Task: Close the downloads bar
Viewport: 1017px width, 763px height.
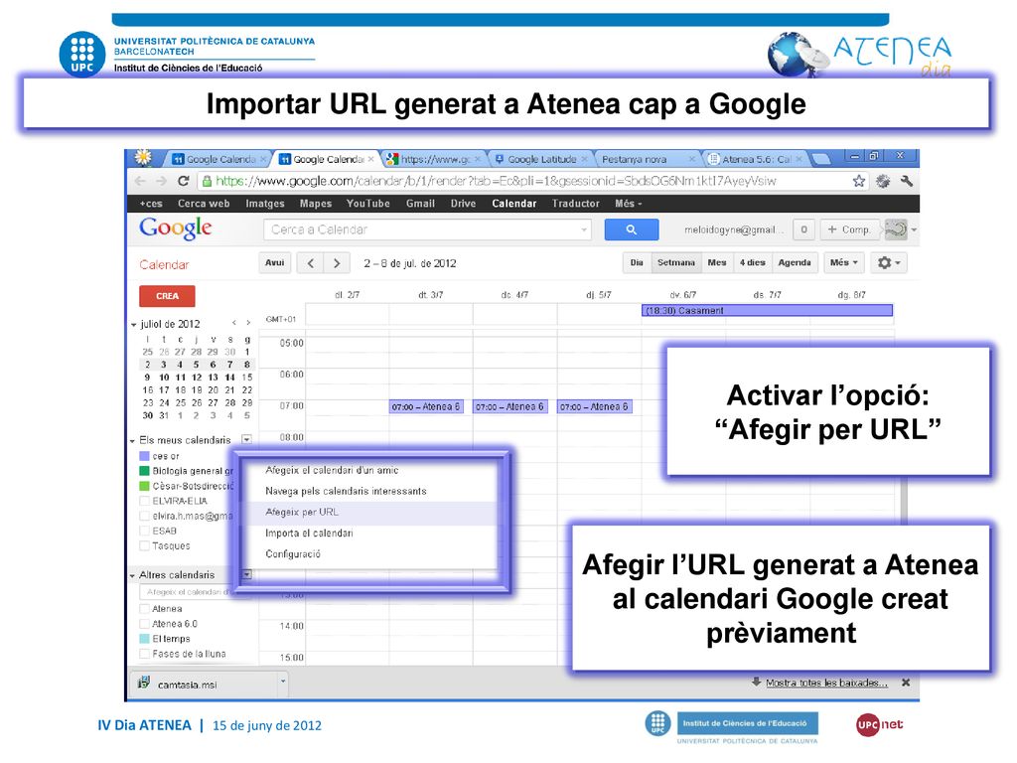Action: [x=906, y=683]
